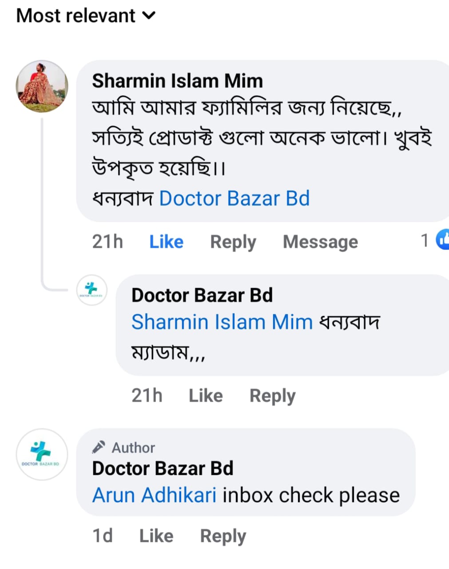This screenshot has width=449, height=569.
Task: Click the 21h timestamp on Sharmin's comment
Action: 107,242
